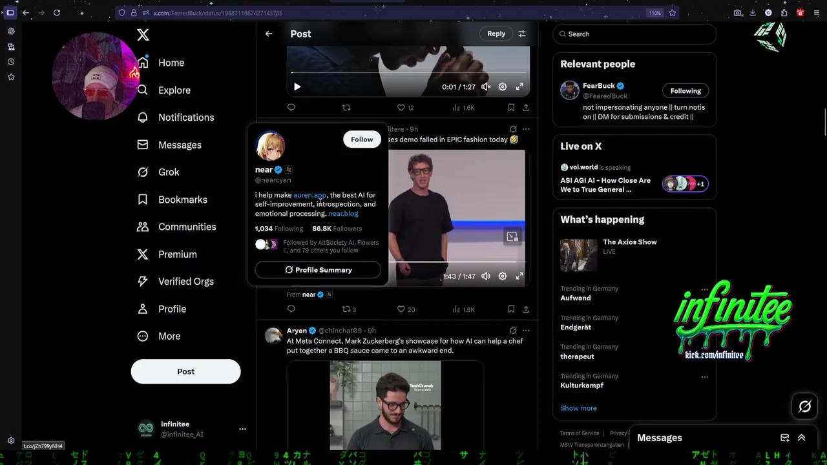
Task: Open Messages in sidebar
Action: point(169,145)
